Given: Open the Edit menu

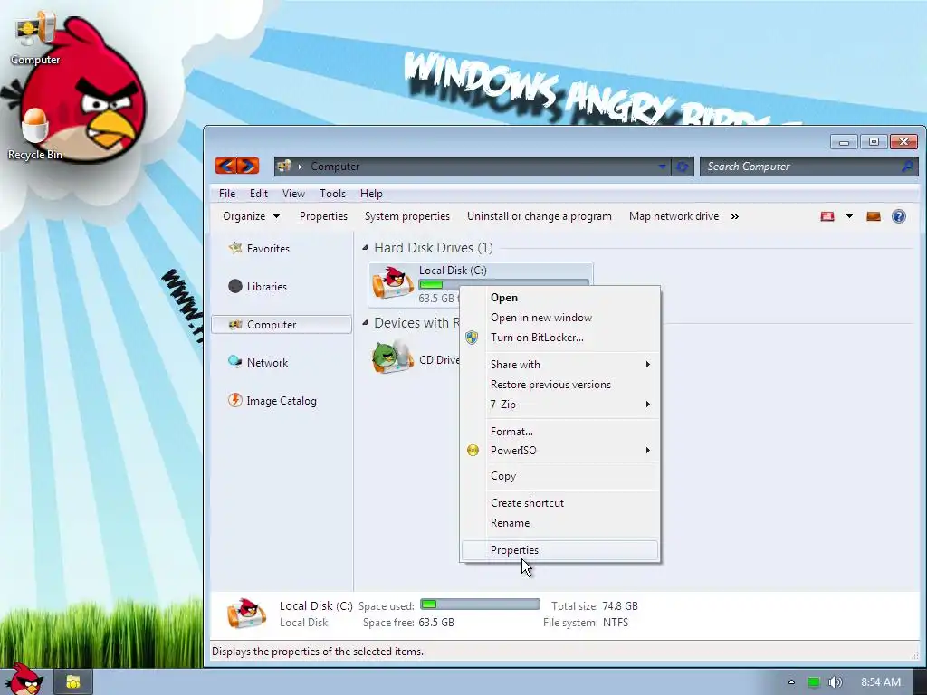Looking at the screenshot, I should click(x=258, y=194).
